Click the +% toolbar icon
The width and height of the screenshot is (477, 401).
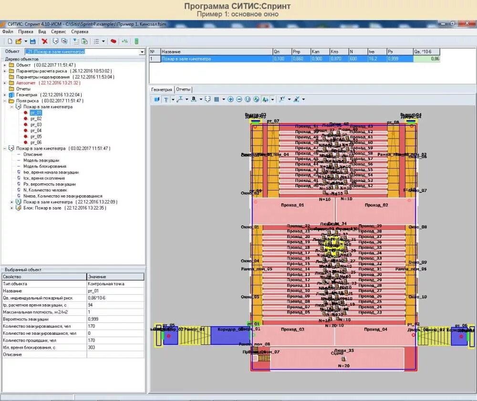[124, 41]
